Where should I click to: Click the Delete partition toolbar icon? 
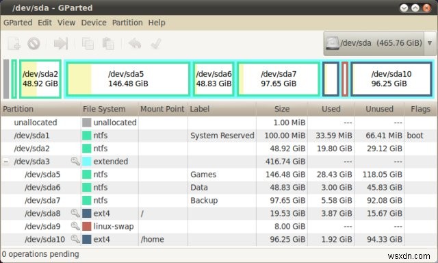click(x=34, y=44)
